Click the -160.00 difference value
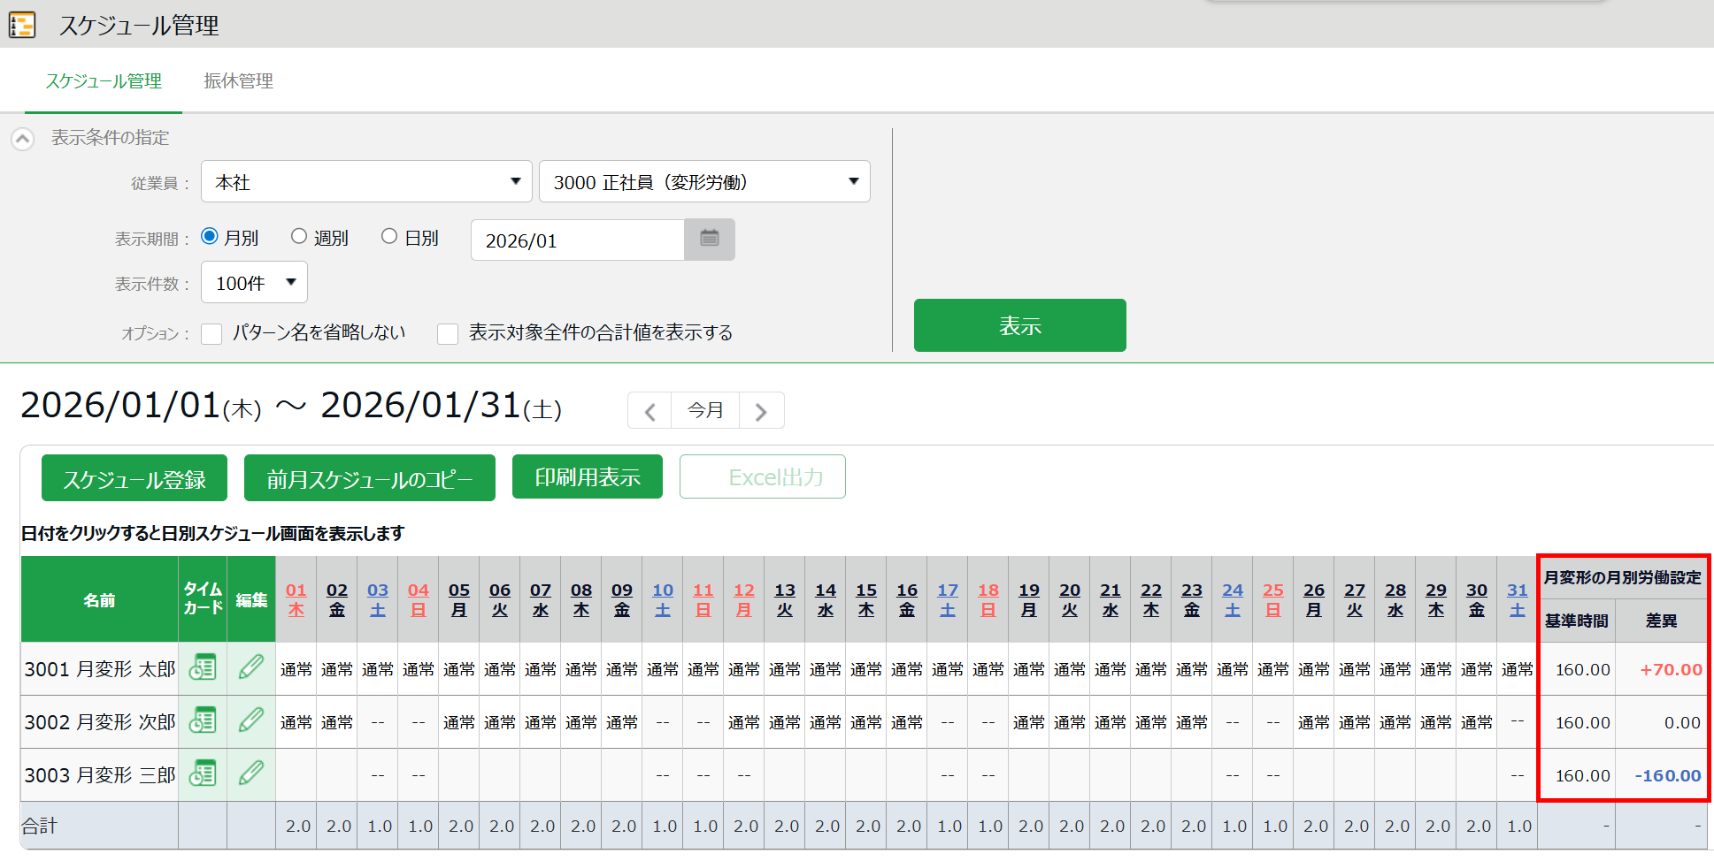This screenshot has height=861, width=1714. click(x=1667, y=776)
